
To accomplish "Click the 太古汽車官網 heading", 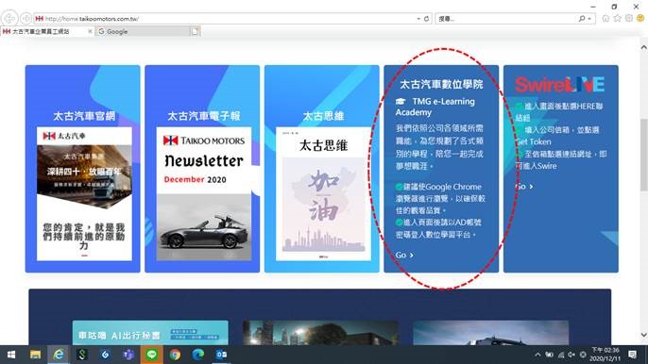I will 84,116.
